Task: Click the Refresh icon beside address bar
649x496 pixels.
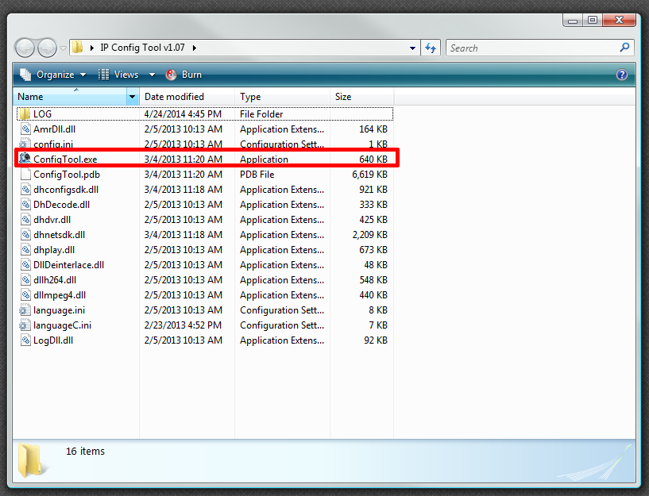Action: pyautogui.click(x=431, y=48)
